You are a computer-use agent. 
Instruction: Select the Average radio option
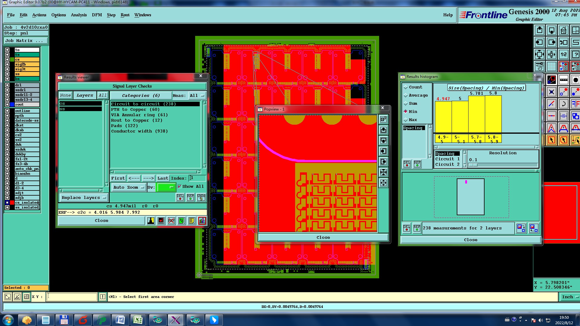point(406,95)
